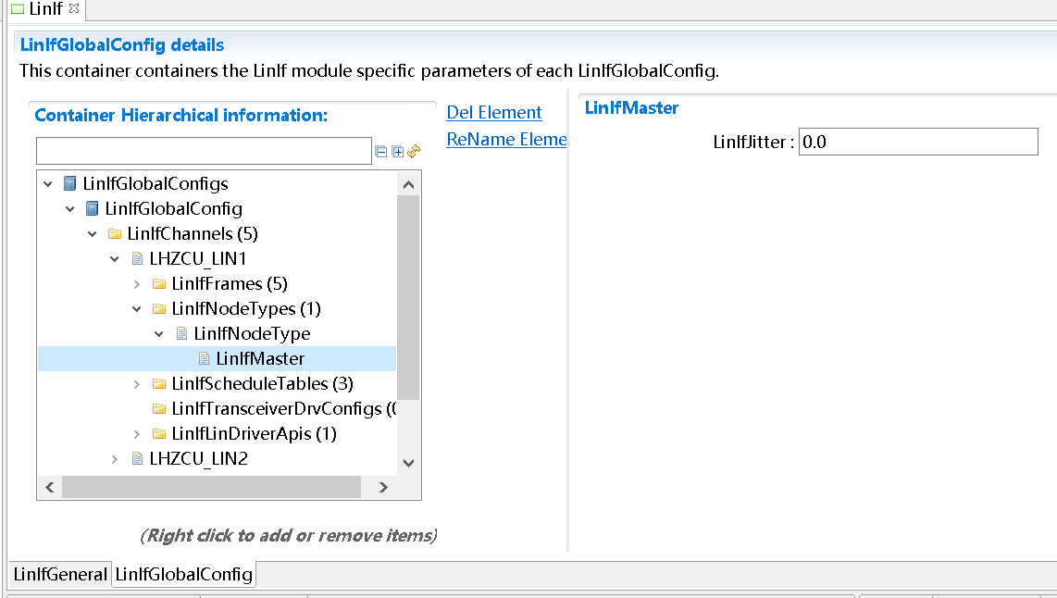
Task: Click the Del Element link
Action: (x=493, y=113)
